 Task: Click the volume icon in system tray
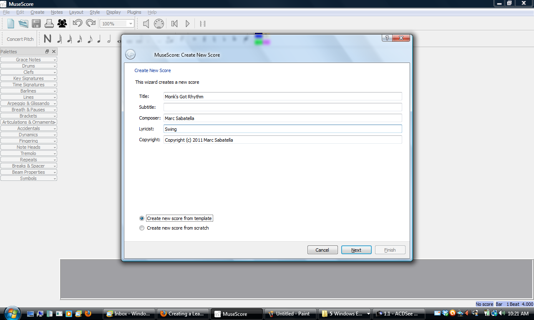[x=501, y=313]
